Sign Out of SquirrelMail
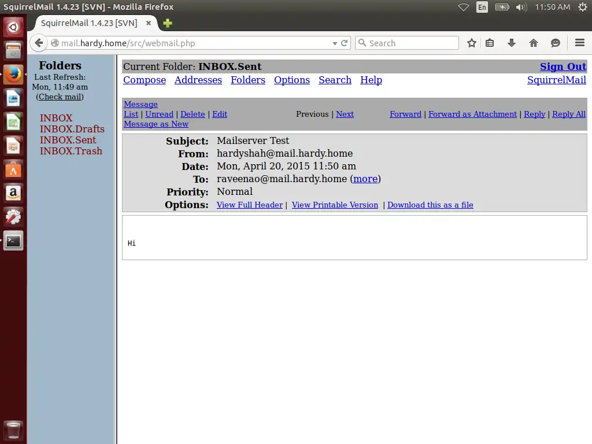The height and width of the screenshot is (444, 592). (x=563, y=66)
